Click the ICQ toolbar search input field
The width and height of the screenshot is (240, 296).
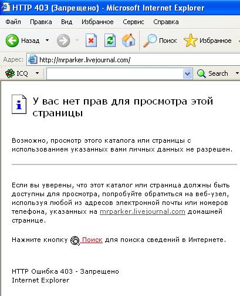click(115, 73)
